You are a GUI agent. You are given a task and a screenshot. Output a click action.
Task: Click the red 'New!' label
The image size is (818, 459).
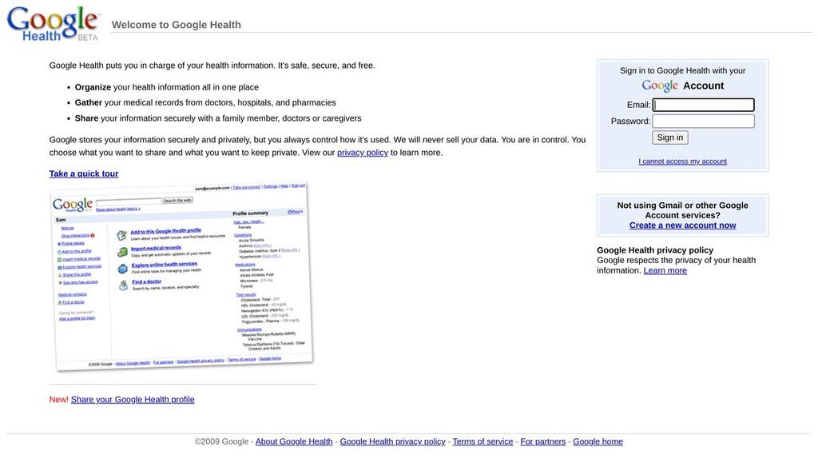[58, 400]
